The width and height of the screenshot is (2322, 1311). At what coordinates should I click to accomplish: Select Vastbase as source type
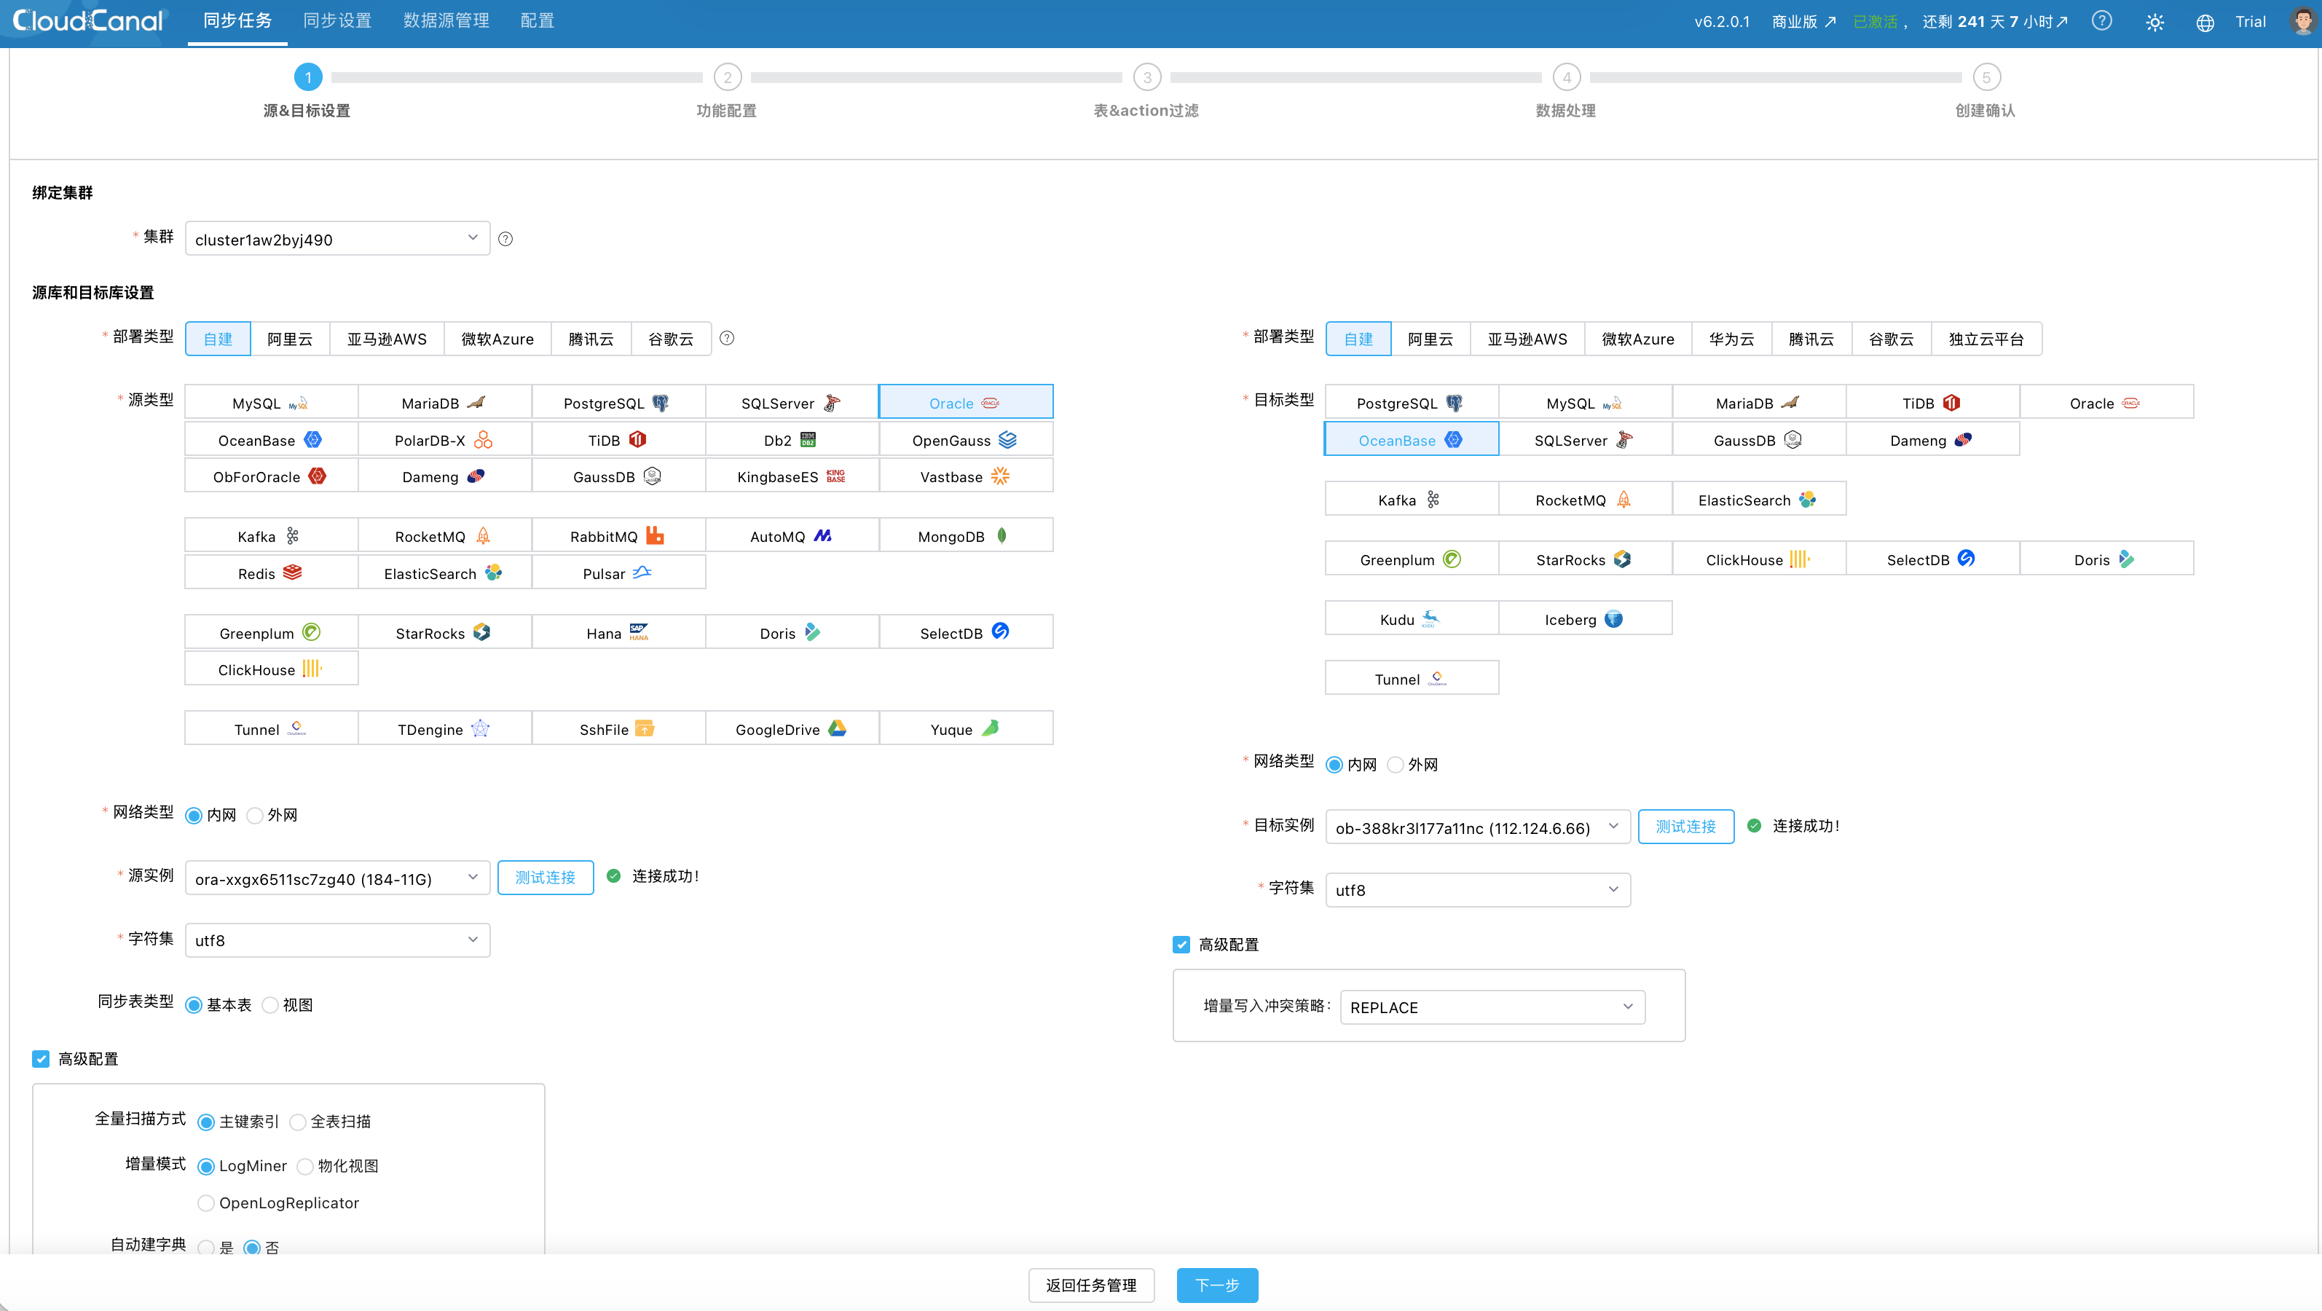tap(965, 476)
